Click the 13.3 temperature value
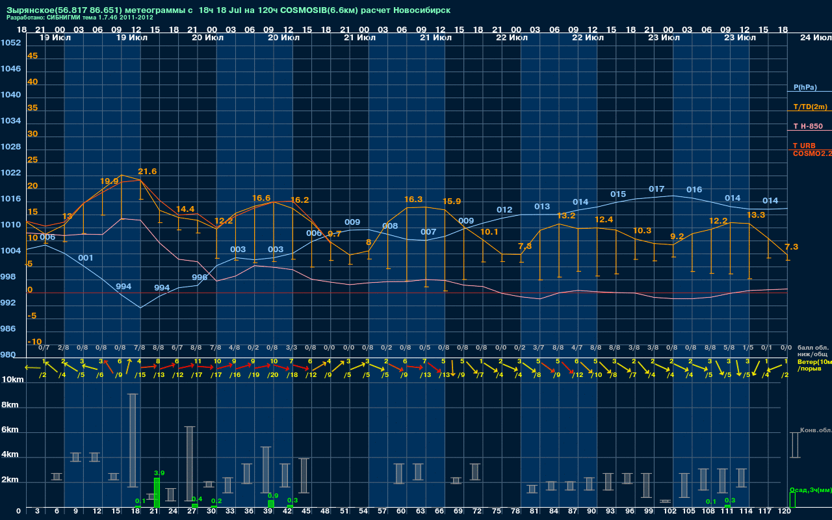 (756, 215)
